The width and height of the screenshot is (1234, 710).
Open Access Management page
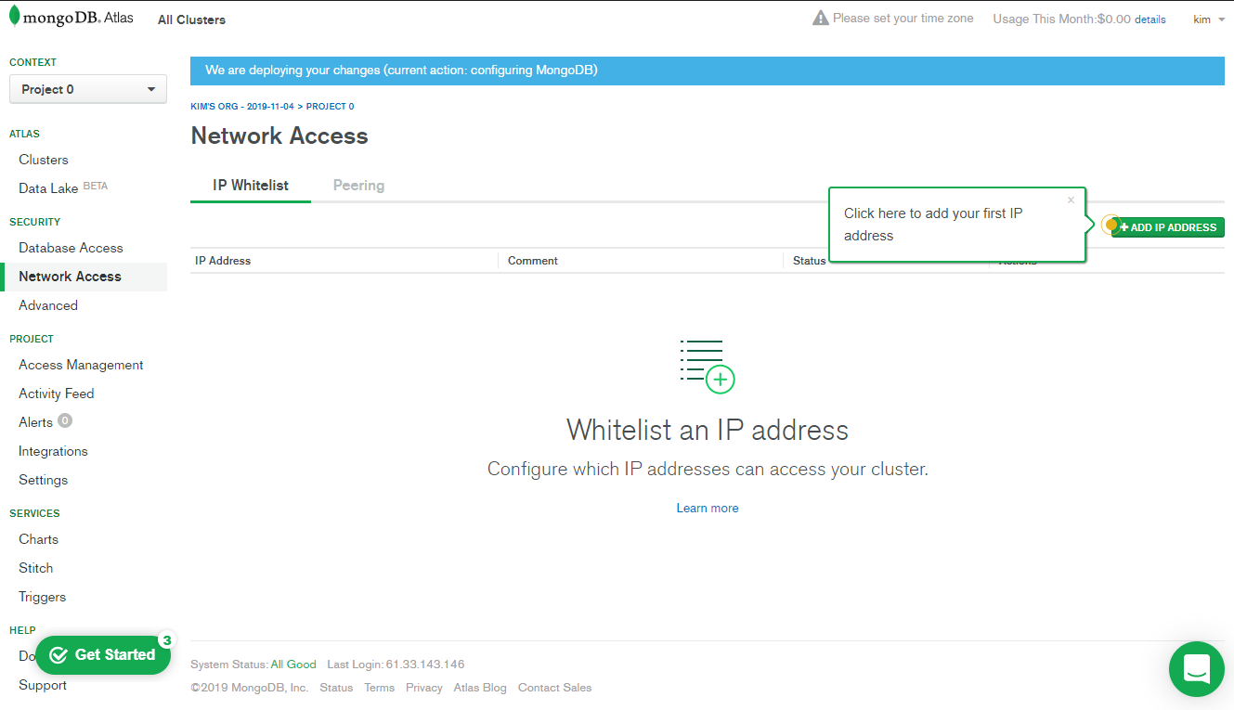81,365
